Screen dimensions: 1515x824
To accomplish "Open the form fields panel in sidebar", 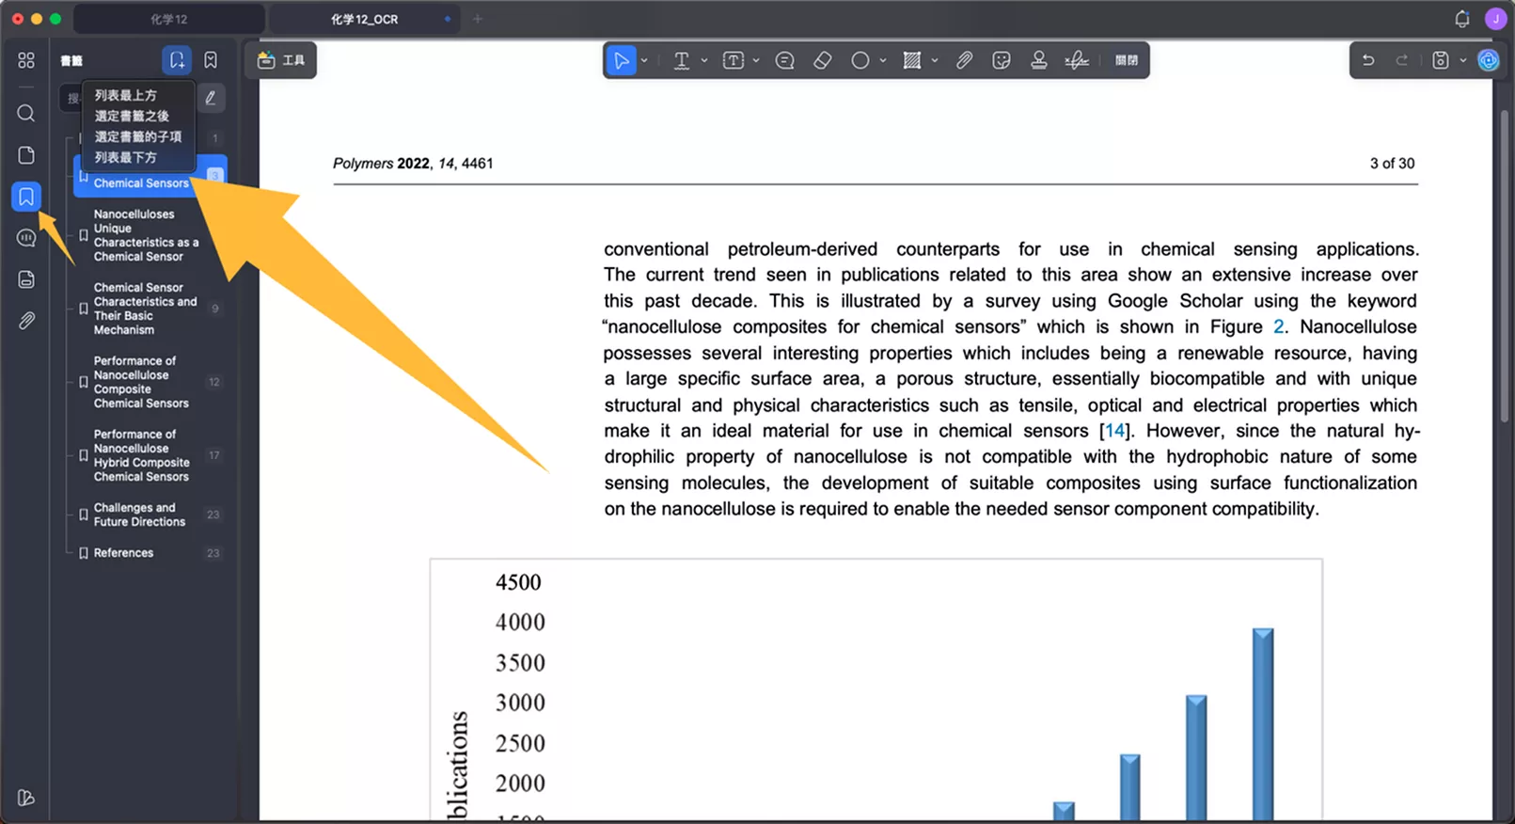I will (x=26, y=279).
